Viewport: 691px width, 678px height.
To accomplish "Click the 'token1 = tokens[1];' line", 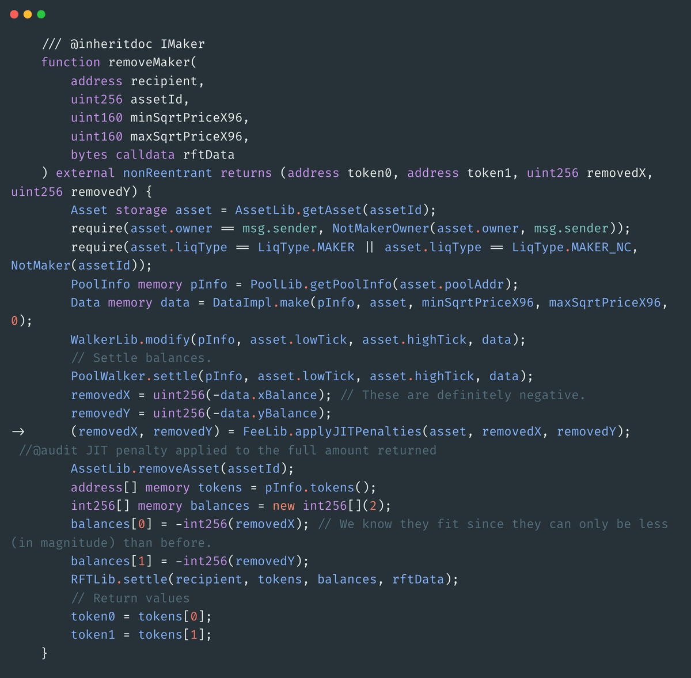I will [x=141, y=635].
